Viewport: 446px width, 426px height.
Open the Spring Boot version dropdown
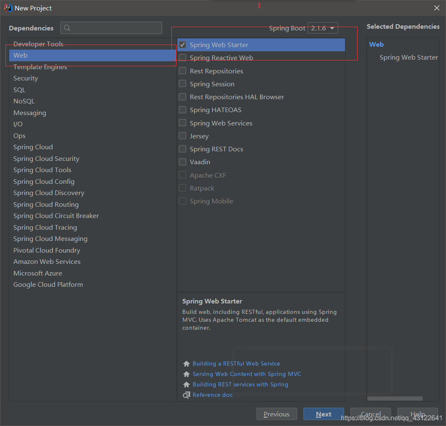pos(323,28)
